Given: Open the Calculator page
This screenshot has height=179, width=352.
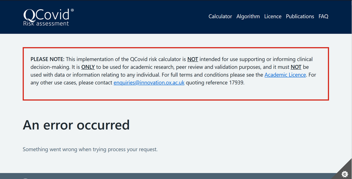Looking at the screenshot, I should pos(220,16).
